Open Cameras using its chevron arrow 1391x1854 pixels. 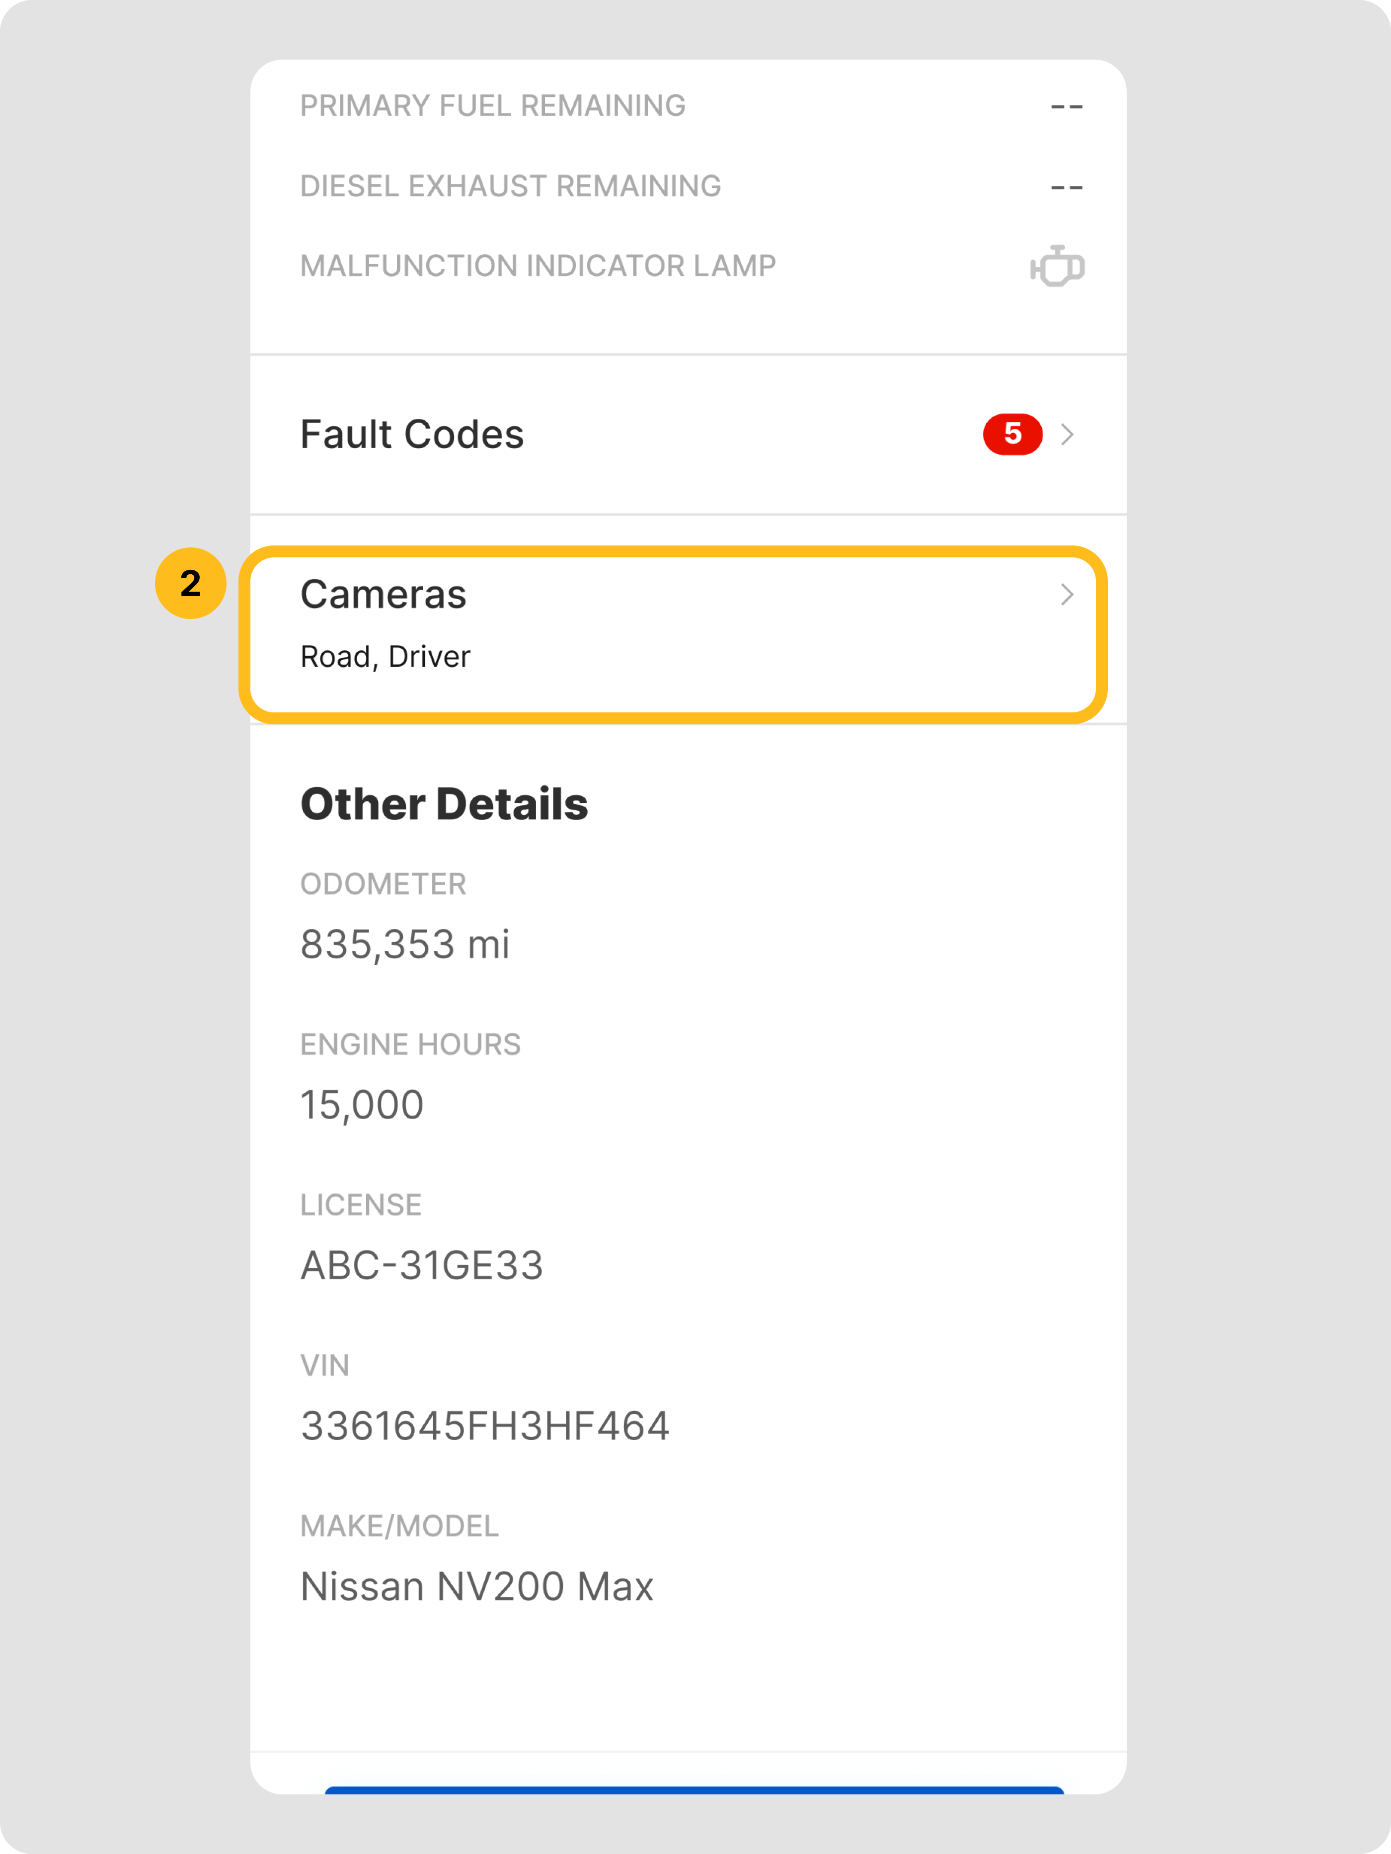pos(1067,594)
